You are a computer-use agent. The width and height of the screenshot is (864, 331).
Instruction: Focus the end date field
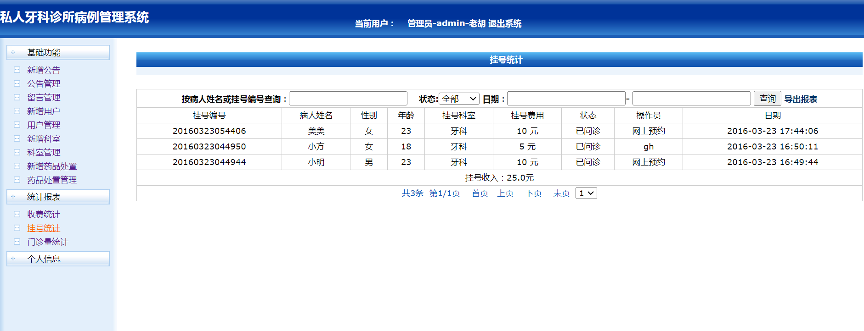pyautogui.click(x=692, y=99)
